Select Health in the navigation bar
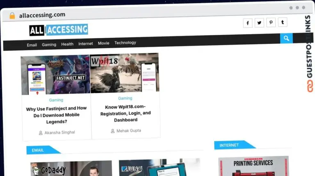 [x=67, y=44]
